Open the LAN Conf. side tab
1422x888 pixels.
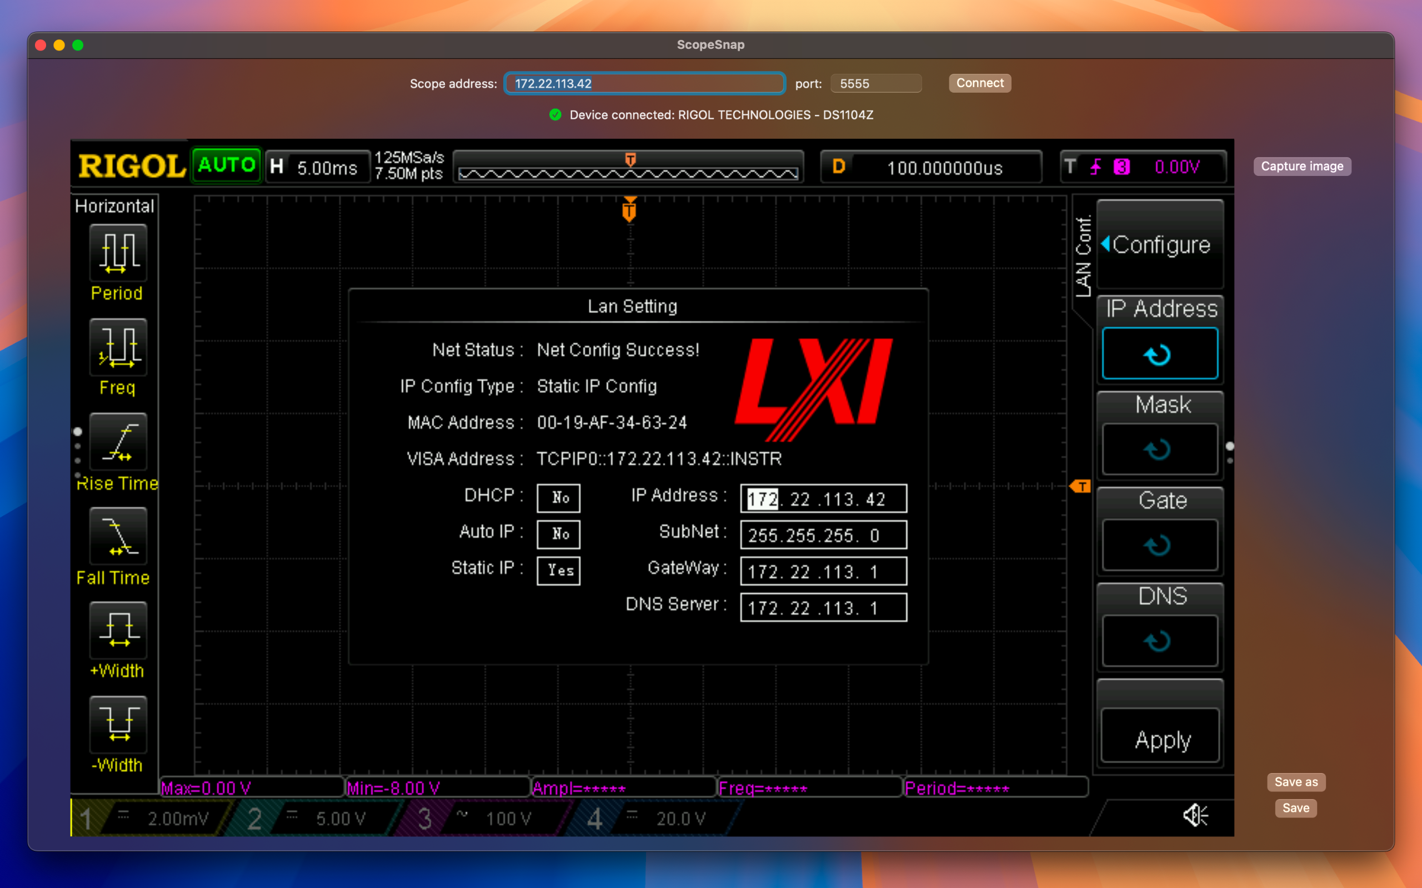click(x=1083, y=257)
